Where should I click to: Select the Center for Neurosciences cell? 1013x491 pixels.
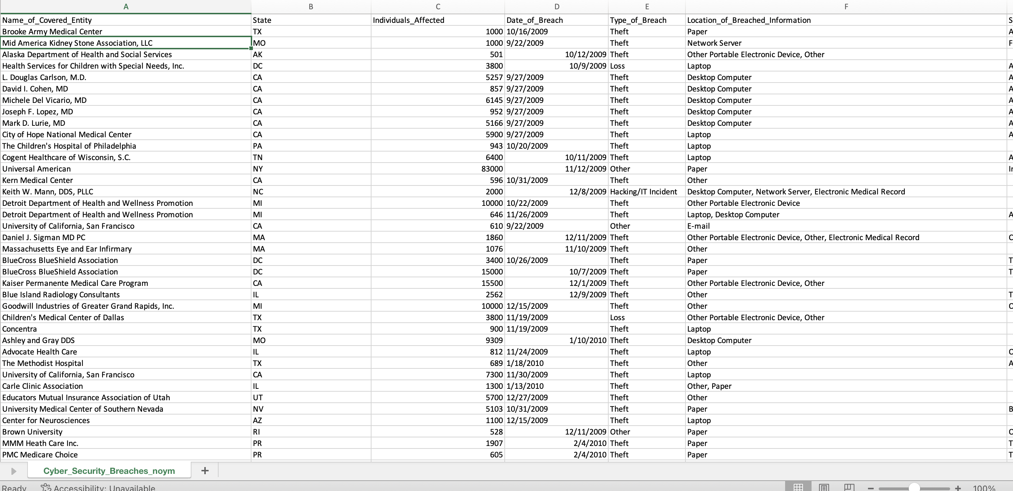126,420
